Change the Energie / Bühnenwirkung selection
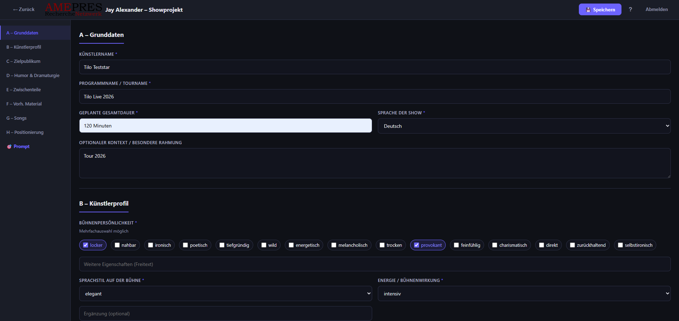This screenshot has height=321, width=679. [x=524, y=294]
